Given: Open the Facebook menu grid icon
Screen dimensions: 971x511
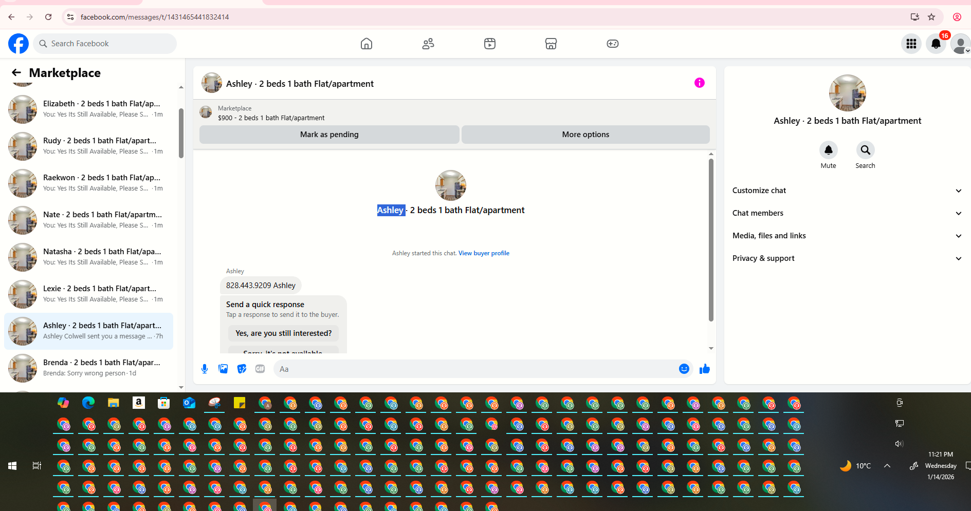Looking at the screenshot, I should (911, 44).
